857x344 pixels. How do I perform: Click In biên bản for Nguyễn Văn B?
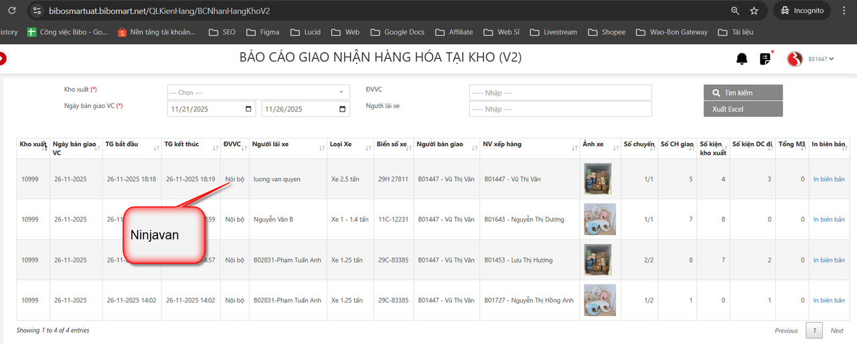coord(829,219)
